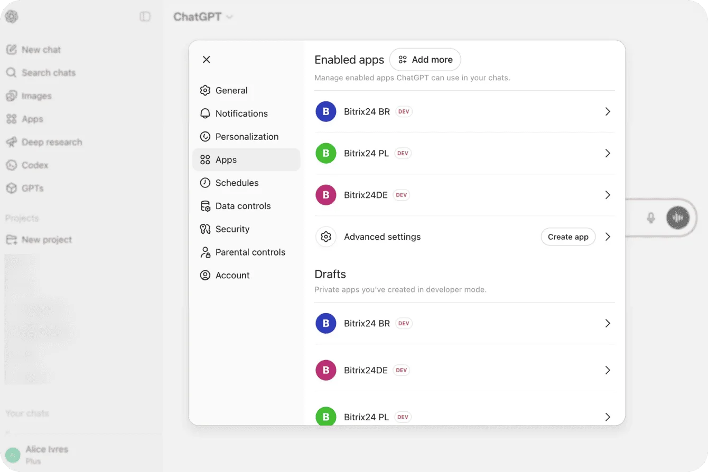This screenshot has height=472, width=708.
Task: Click the microphone dictation icon
Action: pyautogui.click(x=651, y=218)
